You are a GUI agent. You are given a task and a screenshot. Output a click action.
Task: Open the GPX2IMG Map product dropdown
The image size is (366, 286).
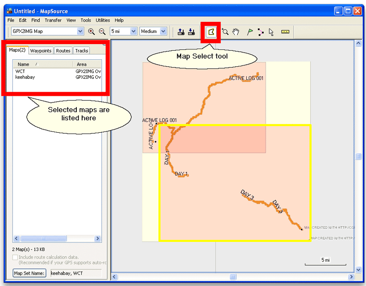click(x=80, y=31)
